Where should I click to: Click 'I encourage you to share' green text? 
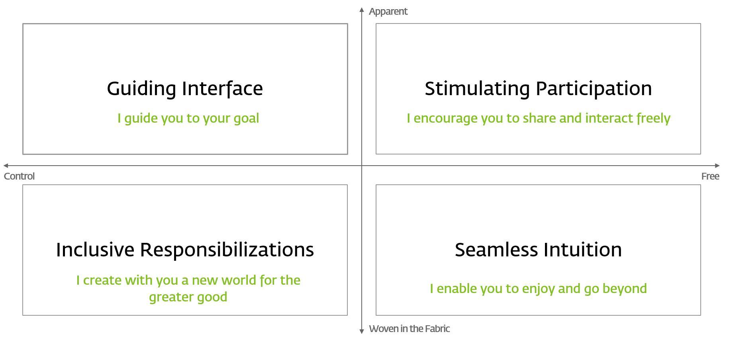538,118
